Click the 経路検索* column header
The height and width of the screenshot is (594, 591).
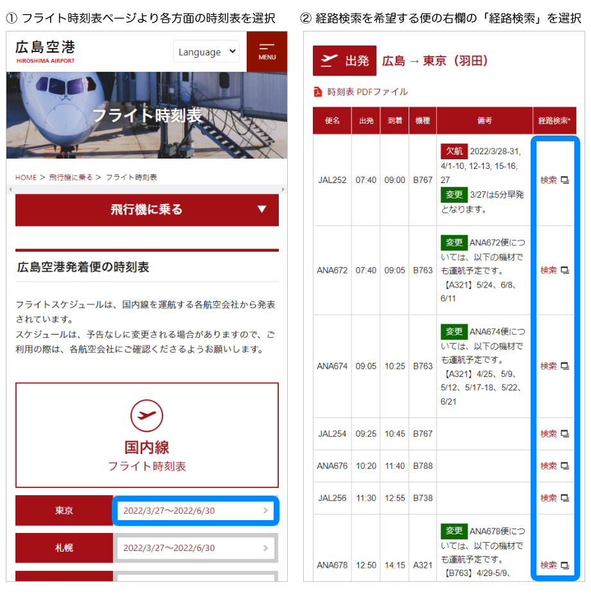pos(554,121)
